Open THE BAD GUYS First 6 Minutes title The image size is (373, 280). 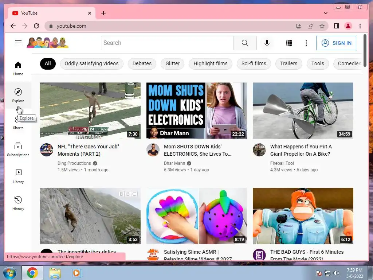(307, 255)
